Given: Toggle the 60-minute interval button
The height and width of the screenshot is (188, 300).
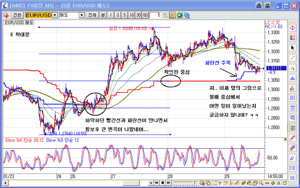Looking at the screenshot, I should (145, 15).
